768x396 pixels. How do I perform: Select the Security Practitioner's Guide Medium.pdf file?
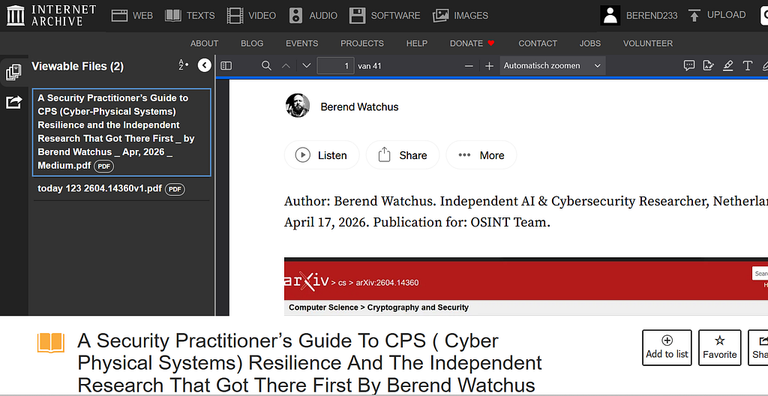[121, 132]
